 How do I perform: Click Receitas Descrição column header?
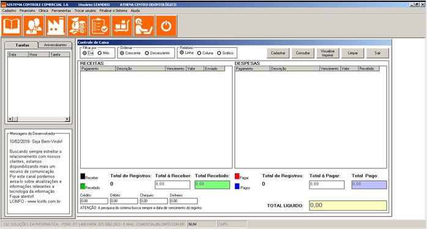[141, 69]
